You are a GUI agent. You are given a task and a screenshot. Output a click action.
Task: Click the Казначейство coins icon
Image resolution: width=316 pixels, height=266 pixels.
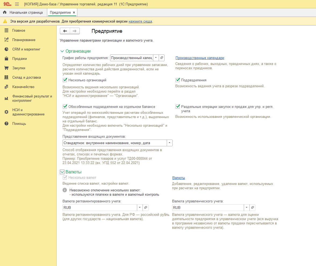tap(6, 87)
